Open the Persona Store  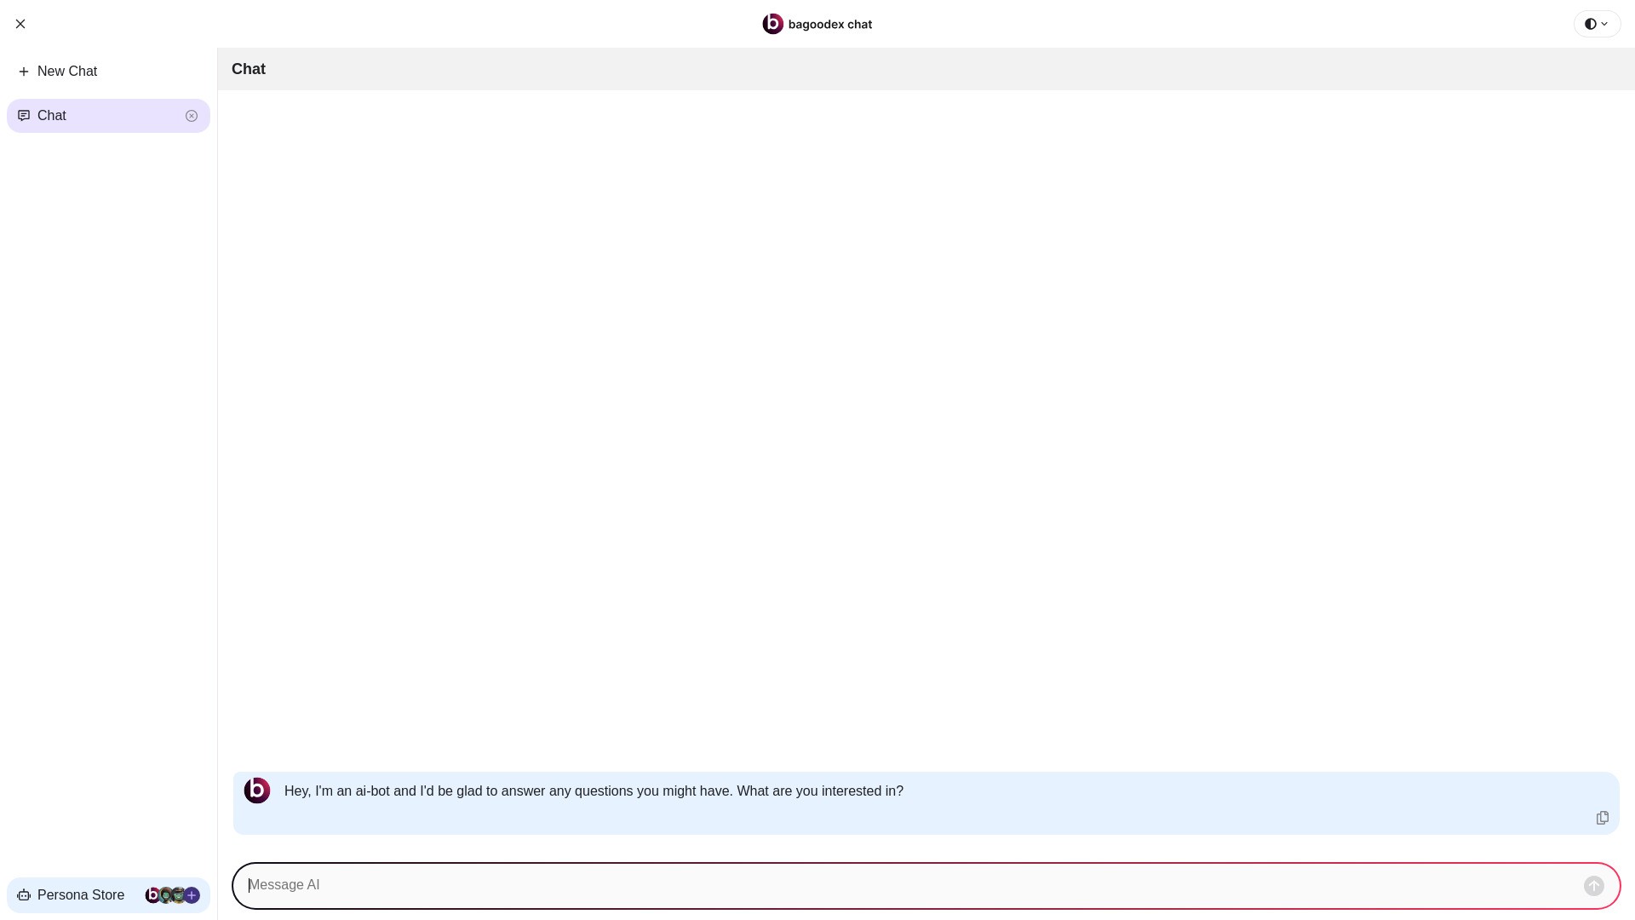(81, 895)
